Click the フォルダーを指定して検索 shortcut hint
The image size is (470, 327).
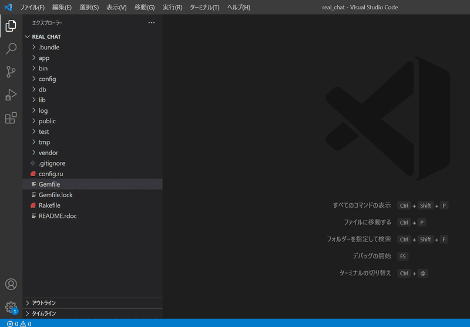click(359, 240)
